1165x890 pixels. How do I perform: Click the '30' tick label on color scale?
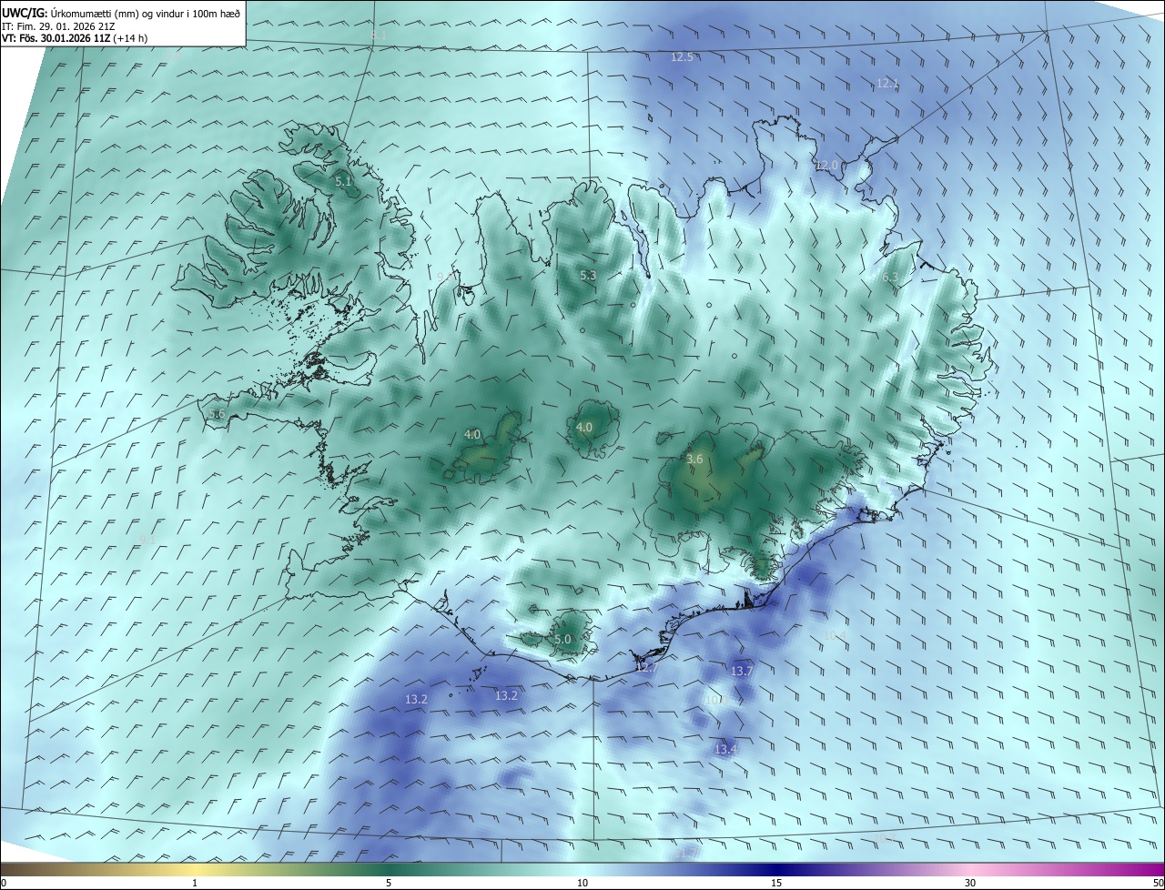[970, 884]
